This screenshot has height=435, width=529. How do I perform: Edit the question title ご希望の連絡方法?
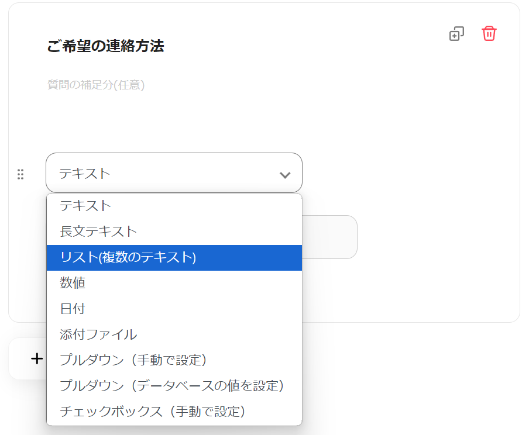coord(105,46)
